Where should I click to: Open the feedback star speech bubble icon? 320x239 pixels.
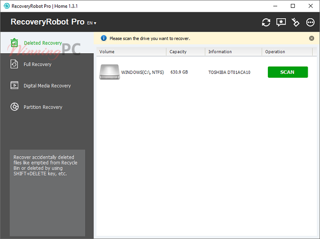281,22
